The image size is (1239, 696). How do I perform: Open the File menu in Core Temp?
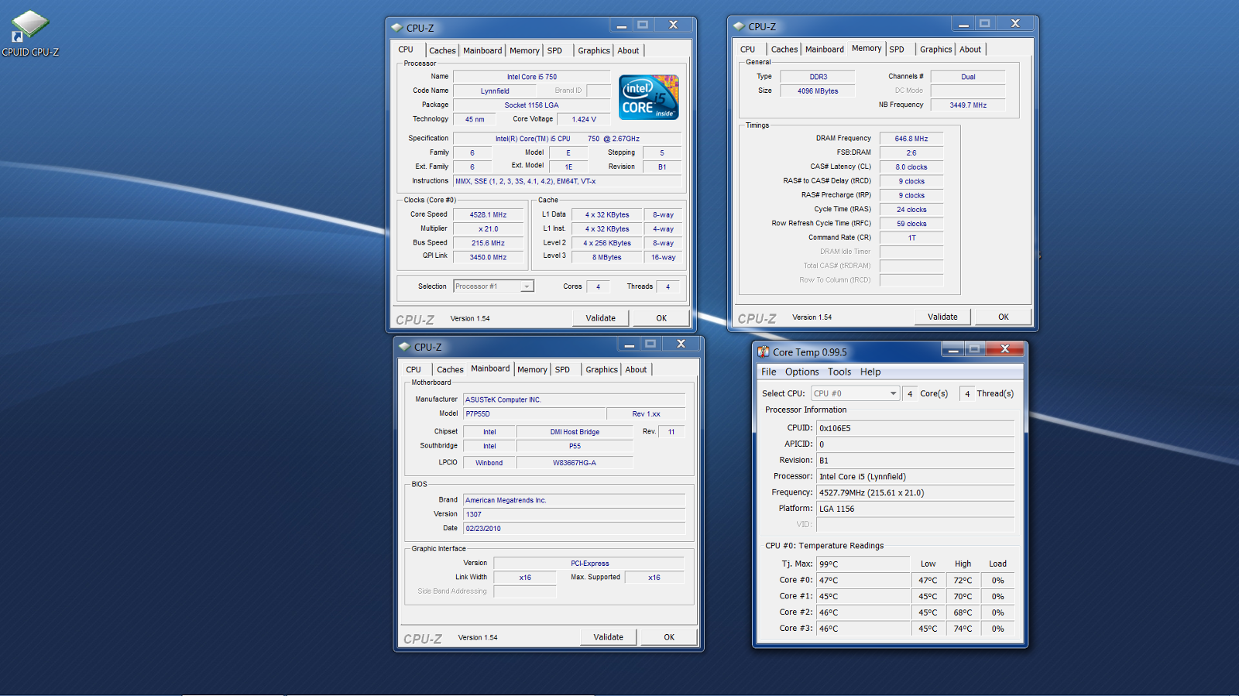pos(769,372)
